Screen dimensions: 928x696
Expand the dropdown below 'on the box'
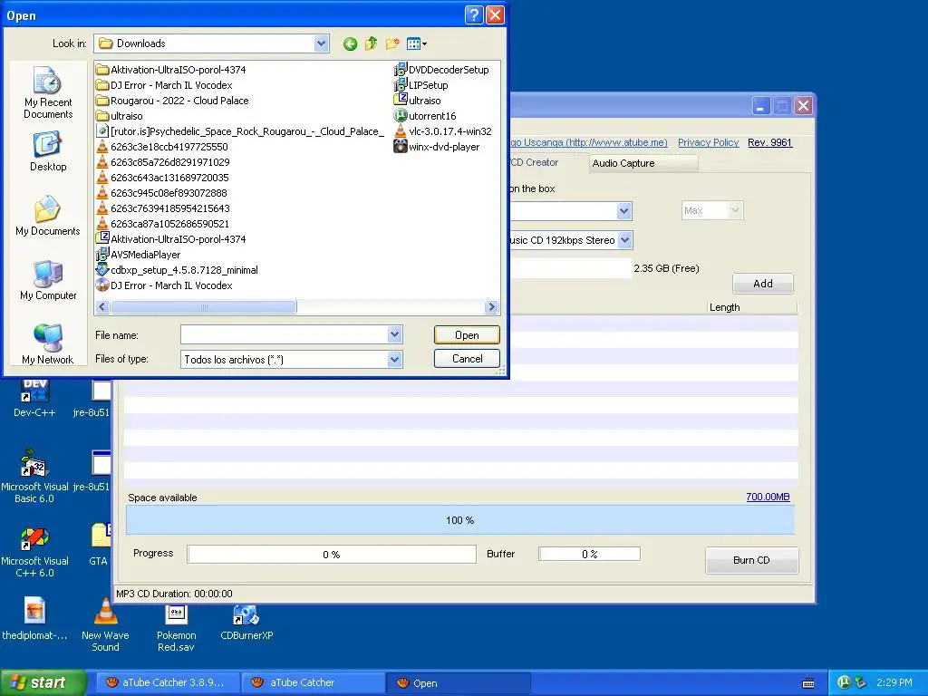[623, 211]
